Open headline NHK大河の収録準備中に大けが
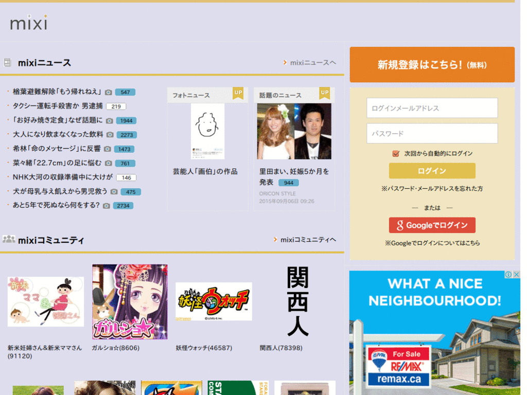 coord(63,177)
